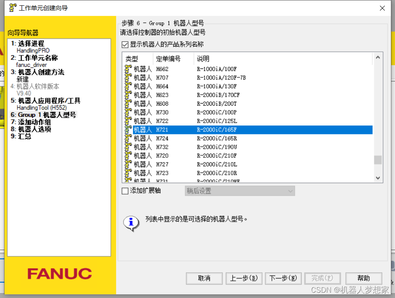395x298 pixels.
Task: Click the robot icon in the H730 row
Action: click(128, 112)
